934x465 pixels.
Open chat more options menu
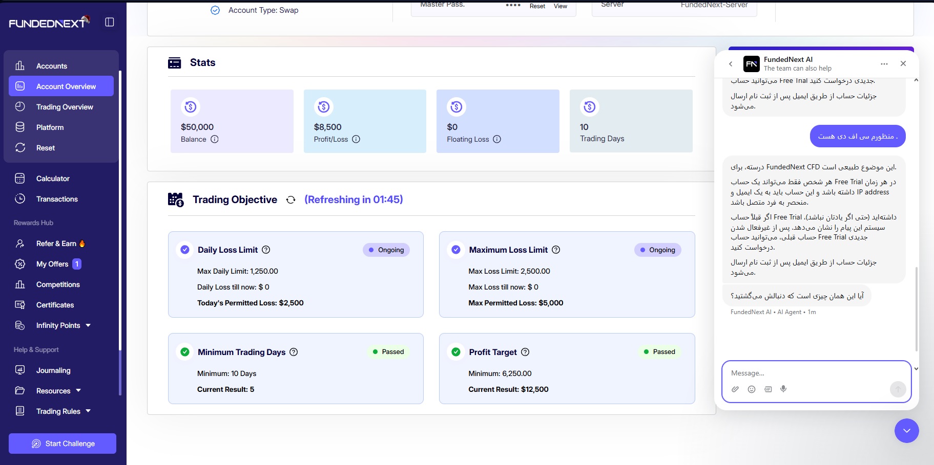(x=884, y=64)
